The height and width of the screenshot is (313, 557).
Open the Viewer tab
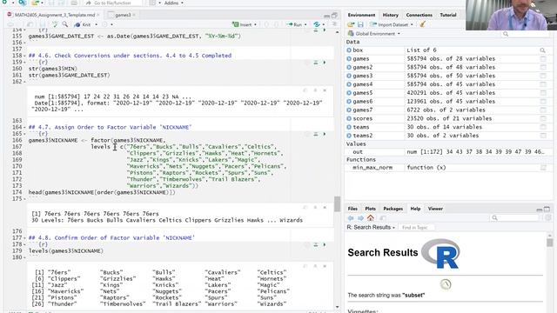tap(435, 209)
